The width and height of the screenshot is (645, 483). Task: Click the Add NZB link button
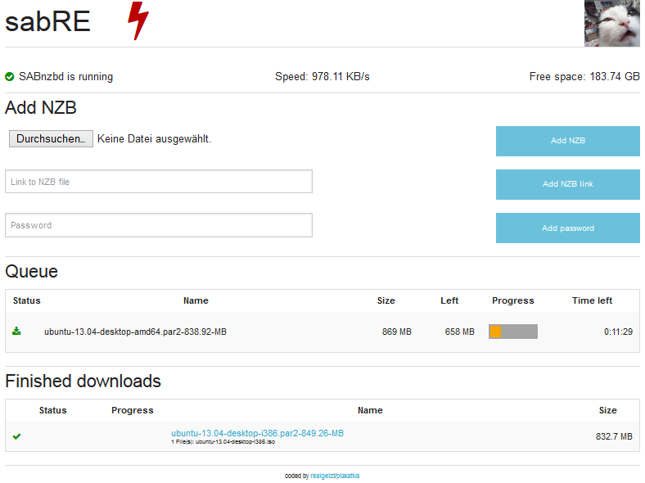568,184
